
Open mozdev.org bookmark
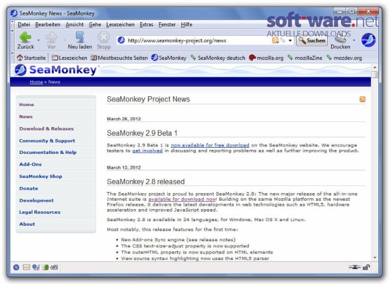click(344, 58)
